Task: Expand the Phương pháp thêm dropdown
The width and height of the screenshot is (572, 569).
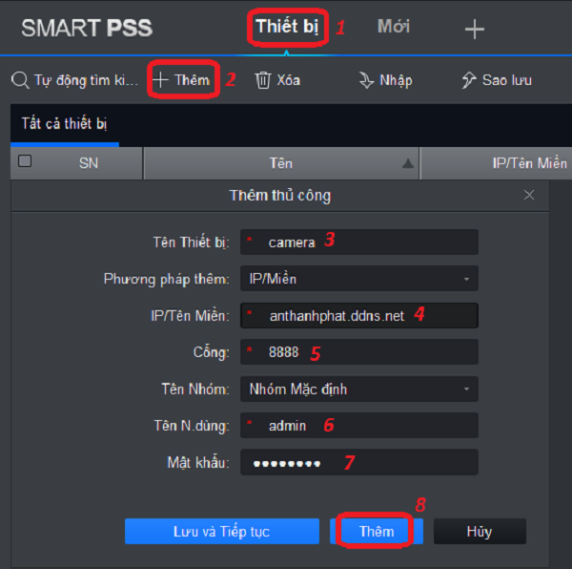Action: coord(359,279)
